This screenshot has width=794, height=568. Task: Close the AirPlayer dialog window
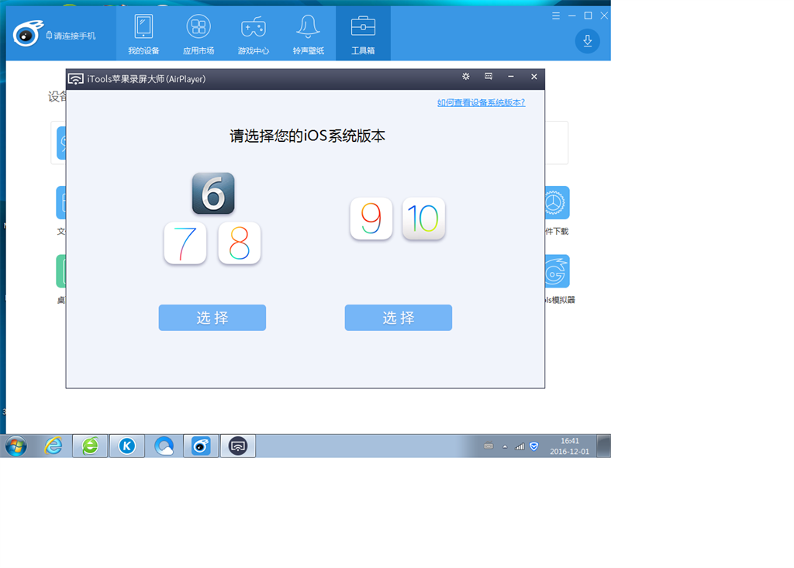coord(533,77)
